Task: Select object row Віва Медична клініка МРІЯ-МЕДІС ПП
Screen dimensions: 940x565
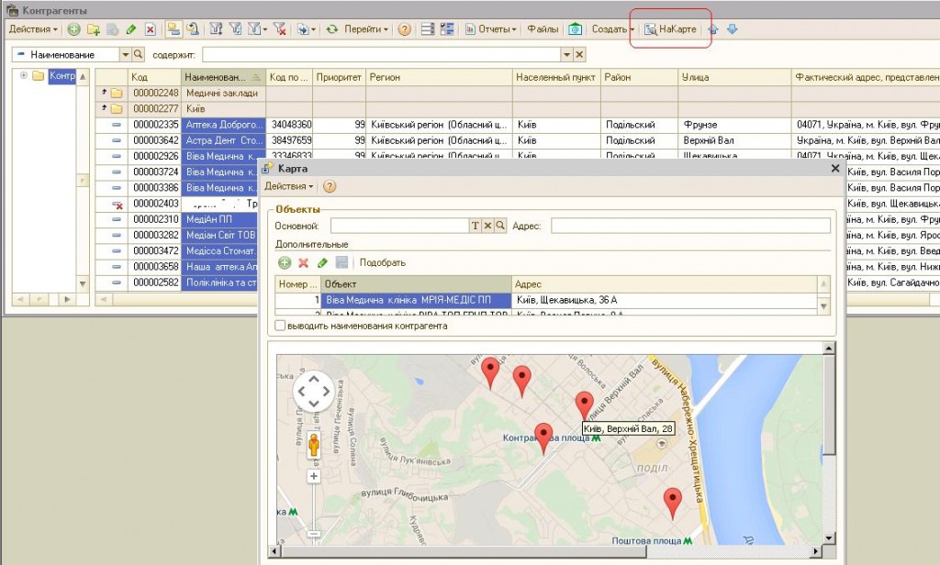Action: tap(546, 300)
